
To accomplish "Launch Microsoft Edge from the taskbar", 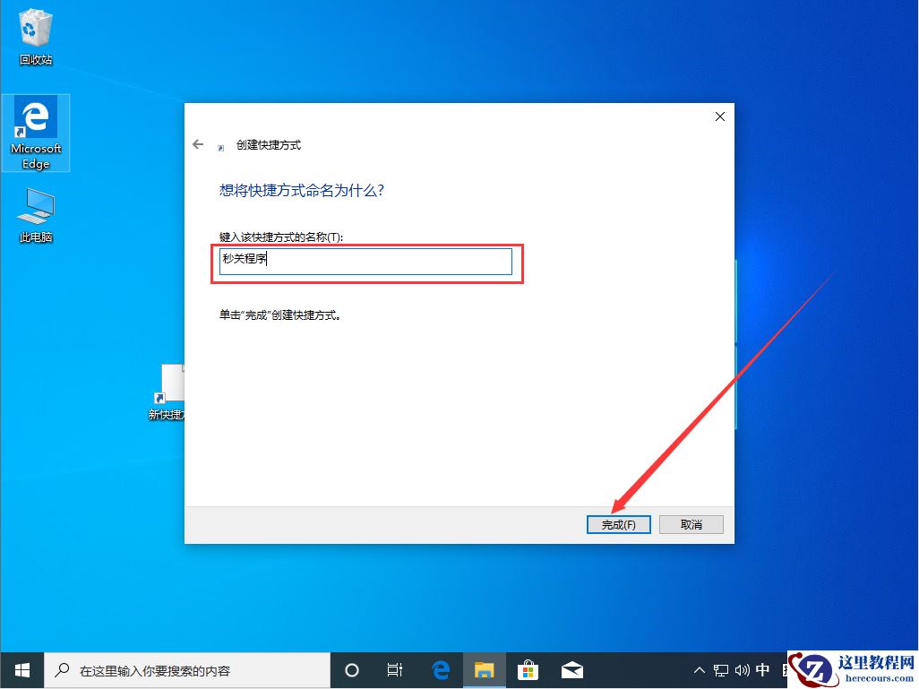I will click(x=441, y=669).
